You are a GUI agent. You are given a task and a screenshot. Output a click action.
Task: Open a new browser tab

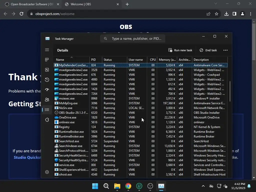pyautogui.click(x=127, y=4)
